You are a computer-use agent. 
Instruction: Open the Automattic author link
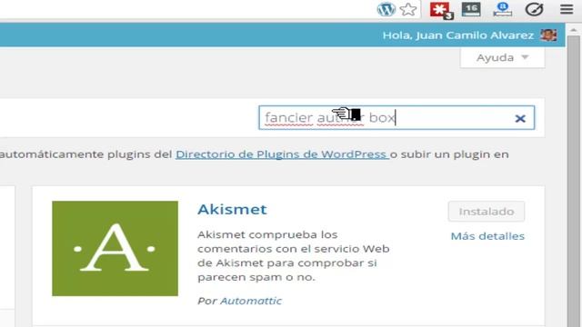point(251,301)
